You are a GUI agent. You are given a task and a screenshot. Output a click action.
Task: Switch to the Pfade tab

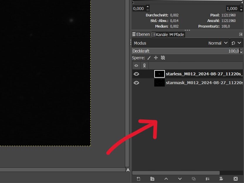(177, 35)
